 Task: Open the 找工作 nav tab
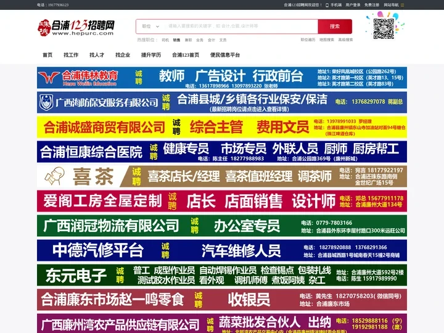tap(71, 55)
